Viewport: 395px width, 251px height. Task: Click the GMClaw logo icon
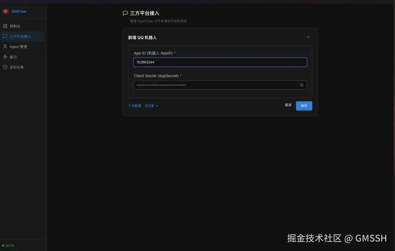pyautogui.click(x=5, y=11)
